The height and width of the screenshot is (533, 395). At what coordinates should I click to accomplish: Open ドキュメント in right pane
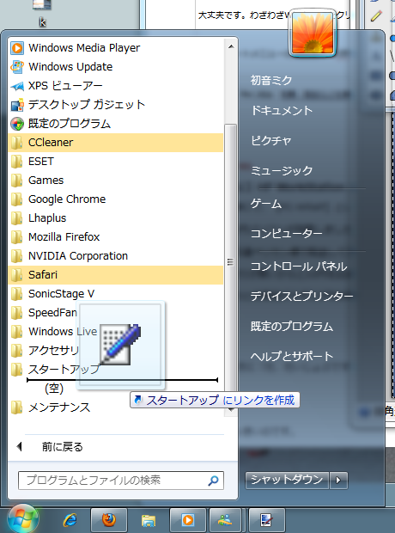pyautogui.click(x=282, y=111)
